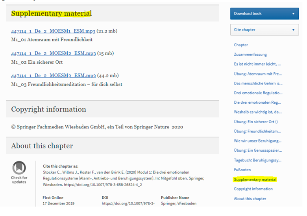Click the 'Publisher Name' label

pos(175,198)
